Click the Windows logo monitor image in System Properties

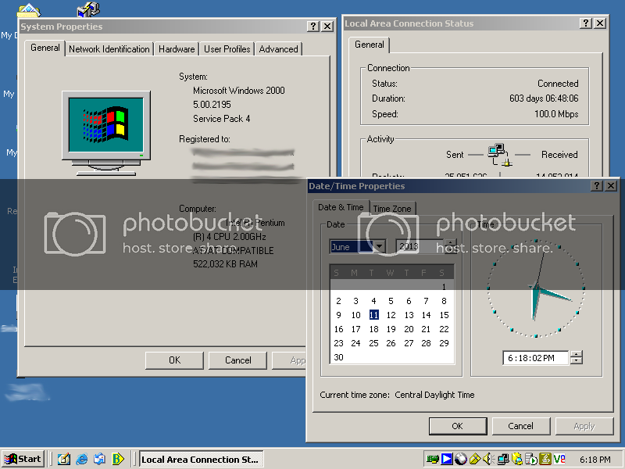[x=106, y=133]
